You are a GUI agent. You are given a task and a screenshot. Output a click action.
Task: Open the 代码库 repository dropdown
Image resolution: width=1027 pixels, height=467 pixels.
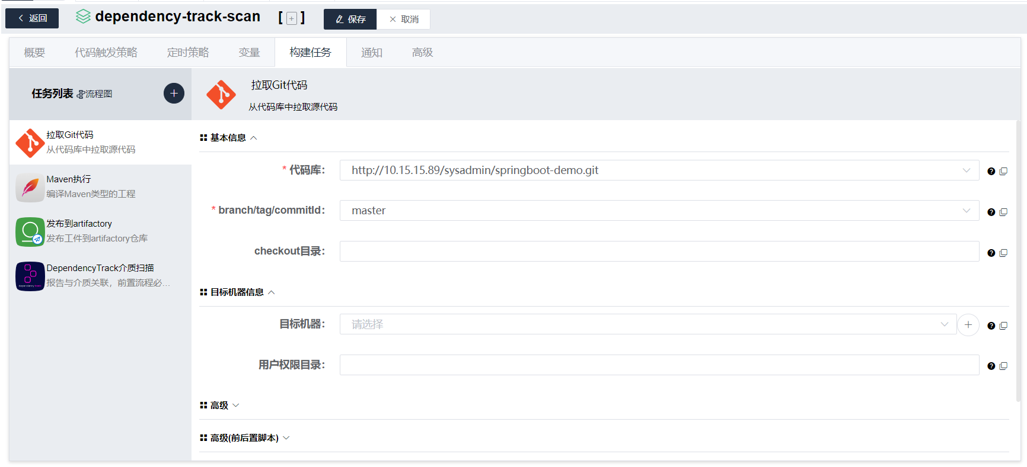[x=658, y=170]
